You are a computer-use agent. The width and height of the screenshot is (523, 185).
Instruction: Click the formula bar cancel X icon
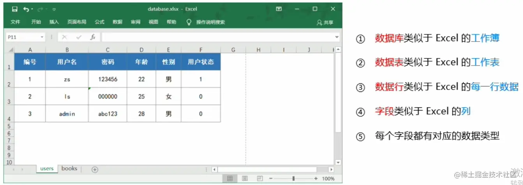64,37
